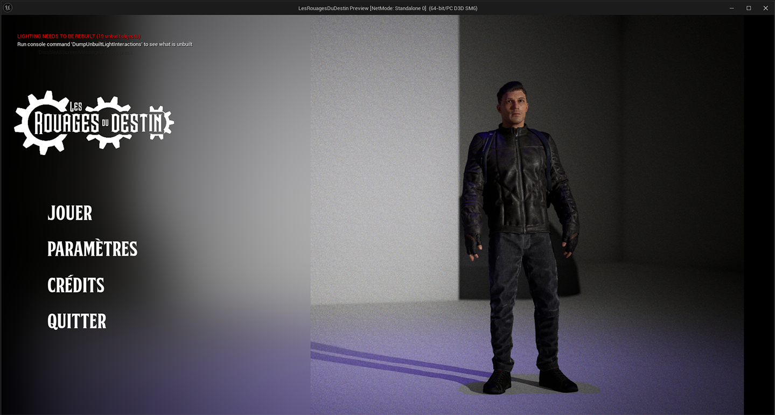This screenshot has height=415, width=775.
Task: Click the DumpUnbuiltLightInteractions console hint text
Action: (x=104, y=44)
